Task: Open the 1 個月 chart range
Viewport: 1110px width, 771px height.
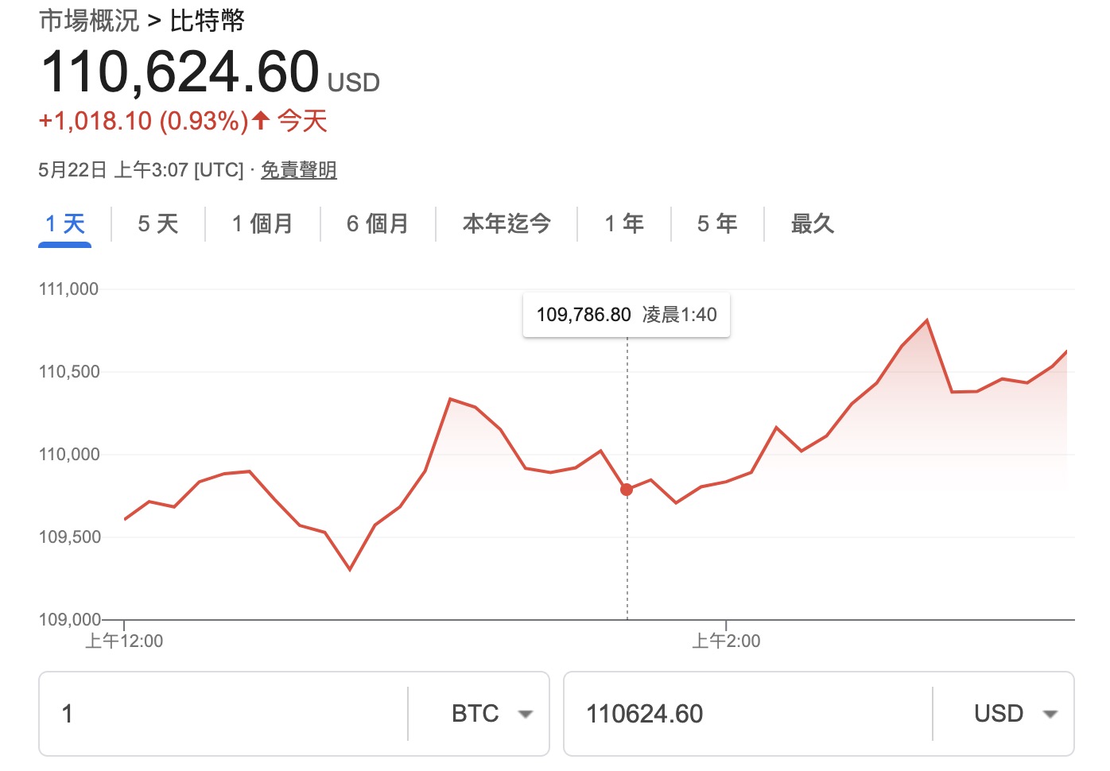Action: coord(262,224)
